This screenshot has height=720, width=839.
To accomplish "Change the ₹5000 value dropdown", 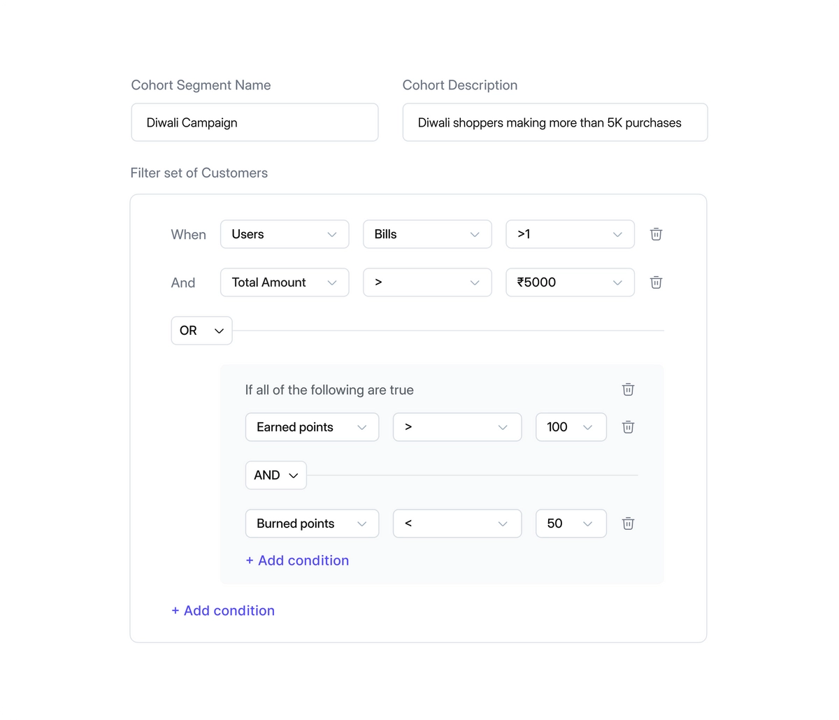I will [x=570, y=282].
